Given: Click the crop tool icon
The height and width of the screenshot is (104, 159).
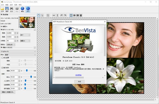Looking at the screenshot, I should click(x=48, y=15).
